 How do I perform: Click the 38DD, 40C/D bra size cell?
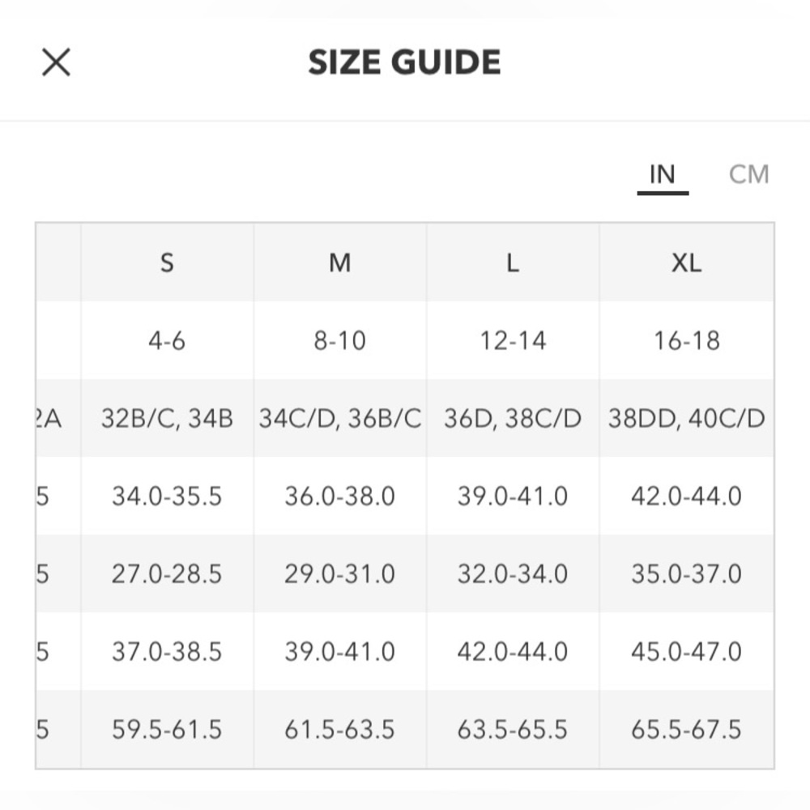(x=686, y=419)
